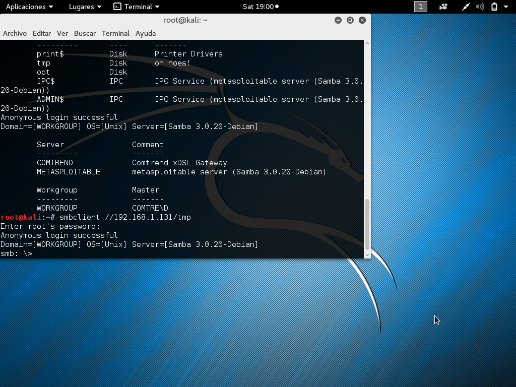This screenshot has width=516, height=387.
Task: Click the camera recorder icon in top bar
Action: tap(443, 7)
